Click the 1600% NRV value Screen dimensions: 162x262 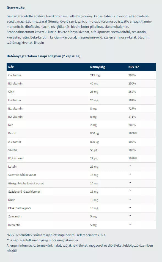coord(133,133)
